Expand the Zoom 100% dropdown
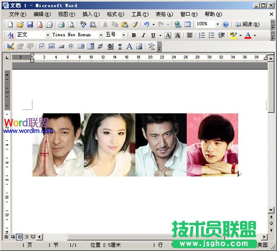Image resolution: width=277 pixels, height=251 pixels. point(217,24)
